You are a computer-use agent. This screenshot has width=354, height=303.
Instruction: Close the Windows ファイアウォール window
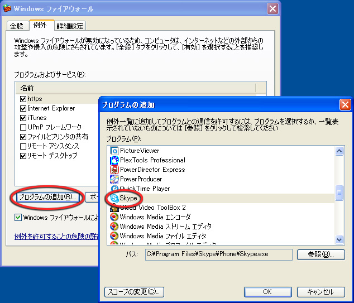pos(272,9)
